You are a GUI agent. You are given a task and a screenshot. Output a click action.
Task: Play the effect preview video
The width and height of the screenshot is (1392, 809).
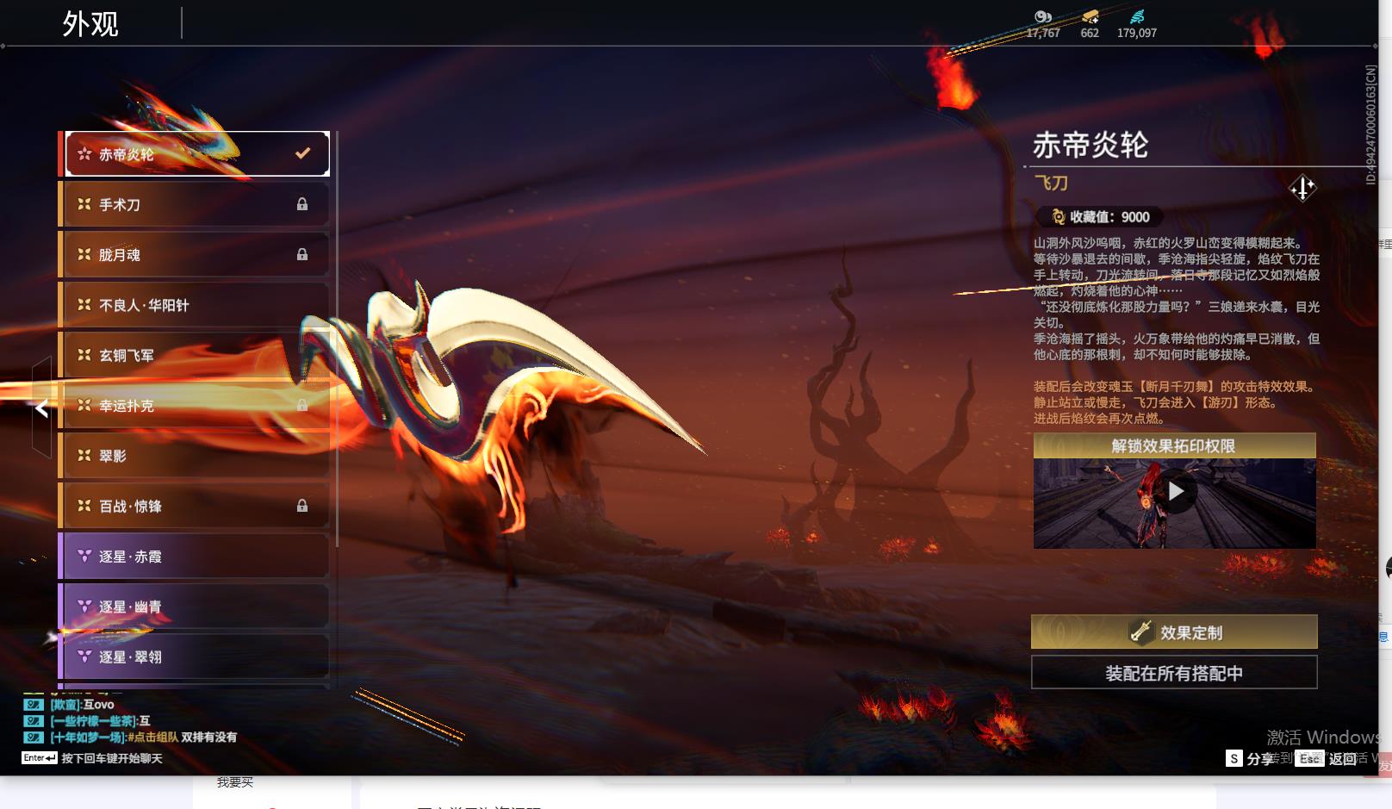tap(1175, 492)
